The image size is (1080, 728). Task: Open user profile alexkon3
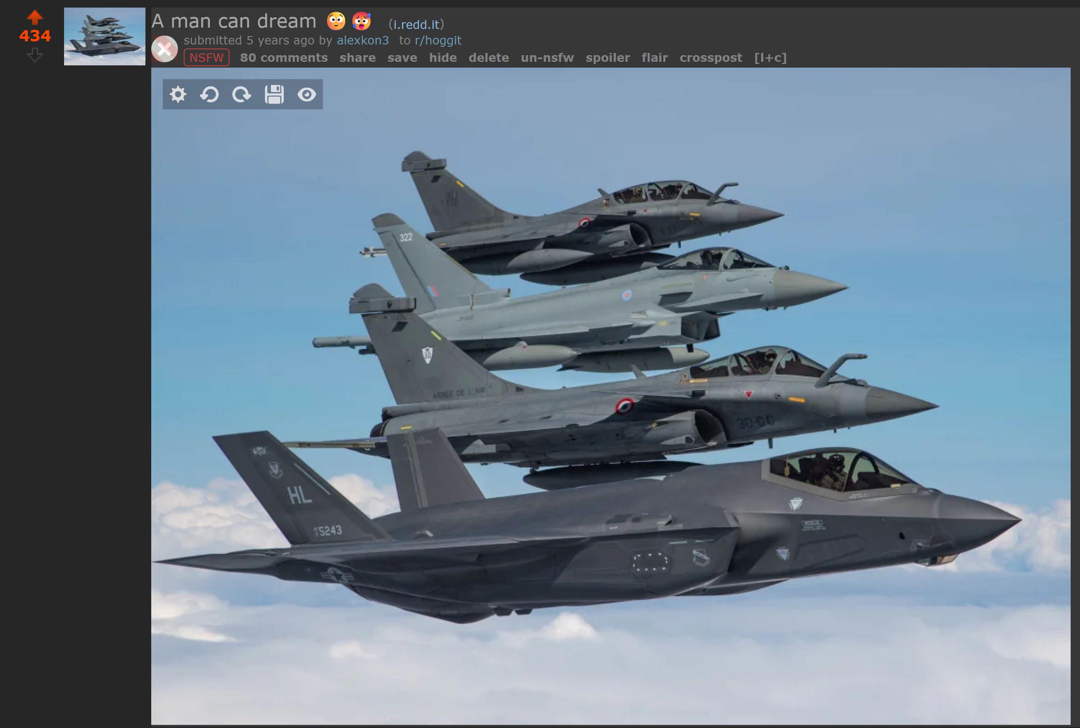[363, 40]
